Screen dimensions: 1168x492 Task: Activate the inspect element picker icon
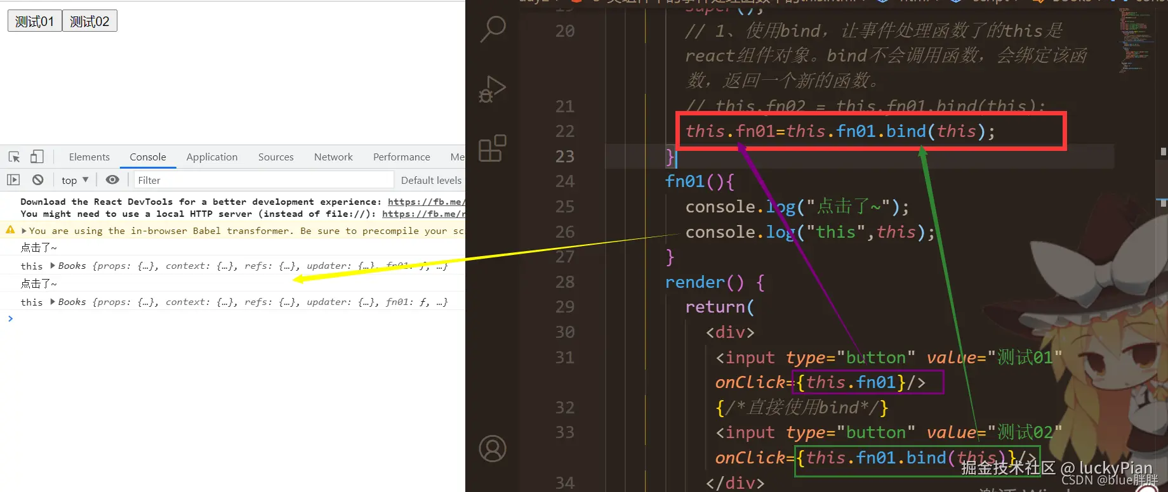14,157
